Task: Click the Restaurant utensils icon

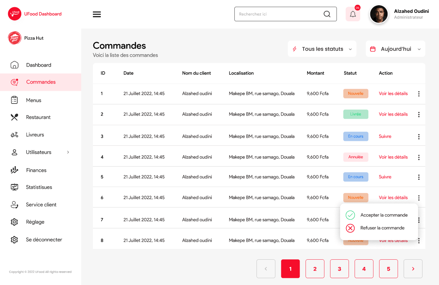Action: (x=14, y=117)
